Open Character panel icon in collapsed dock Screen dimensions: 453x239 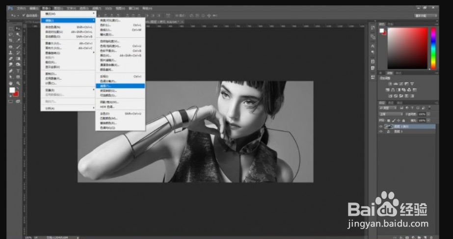[373, 46]
